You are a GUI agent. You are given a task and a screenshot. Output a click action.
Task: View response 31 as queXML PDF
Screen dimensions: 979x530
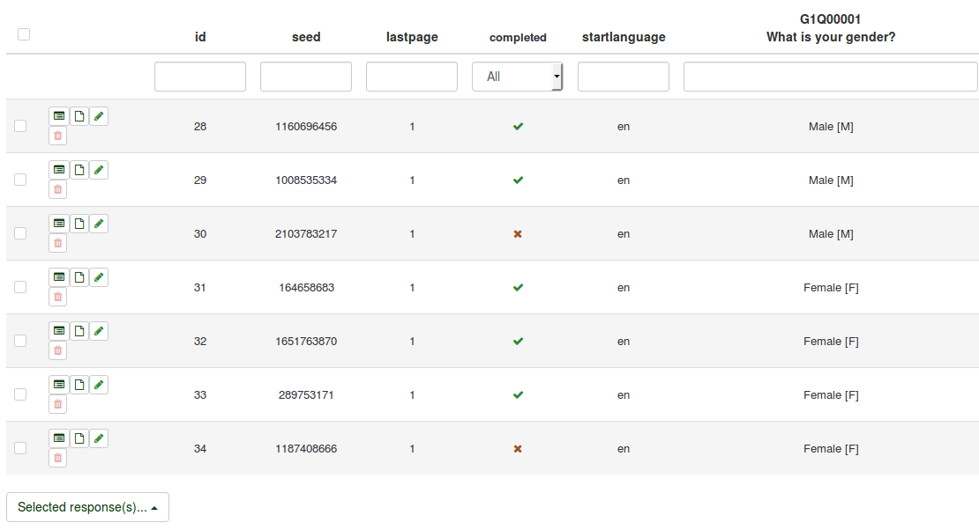click(x=79, y=277)
